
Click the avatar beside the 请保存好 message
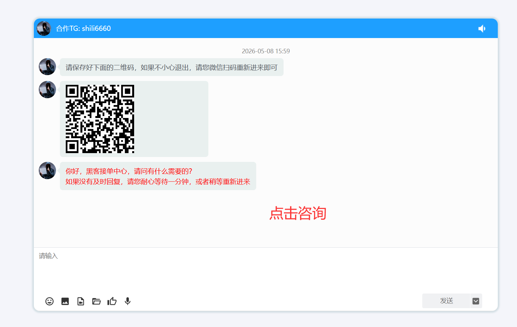click(47, 67)
